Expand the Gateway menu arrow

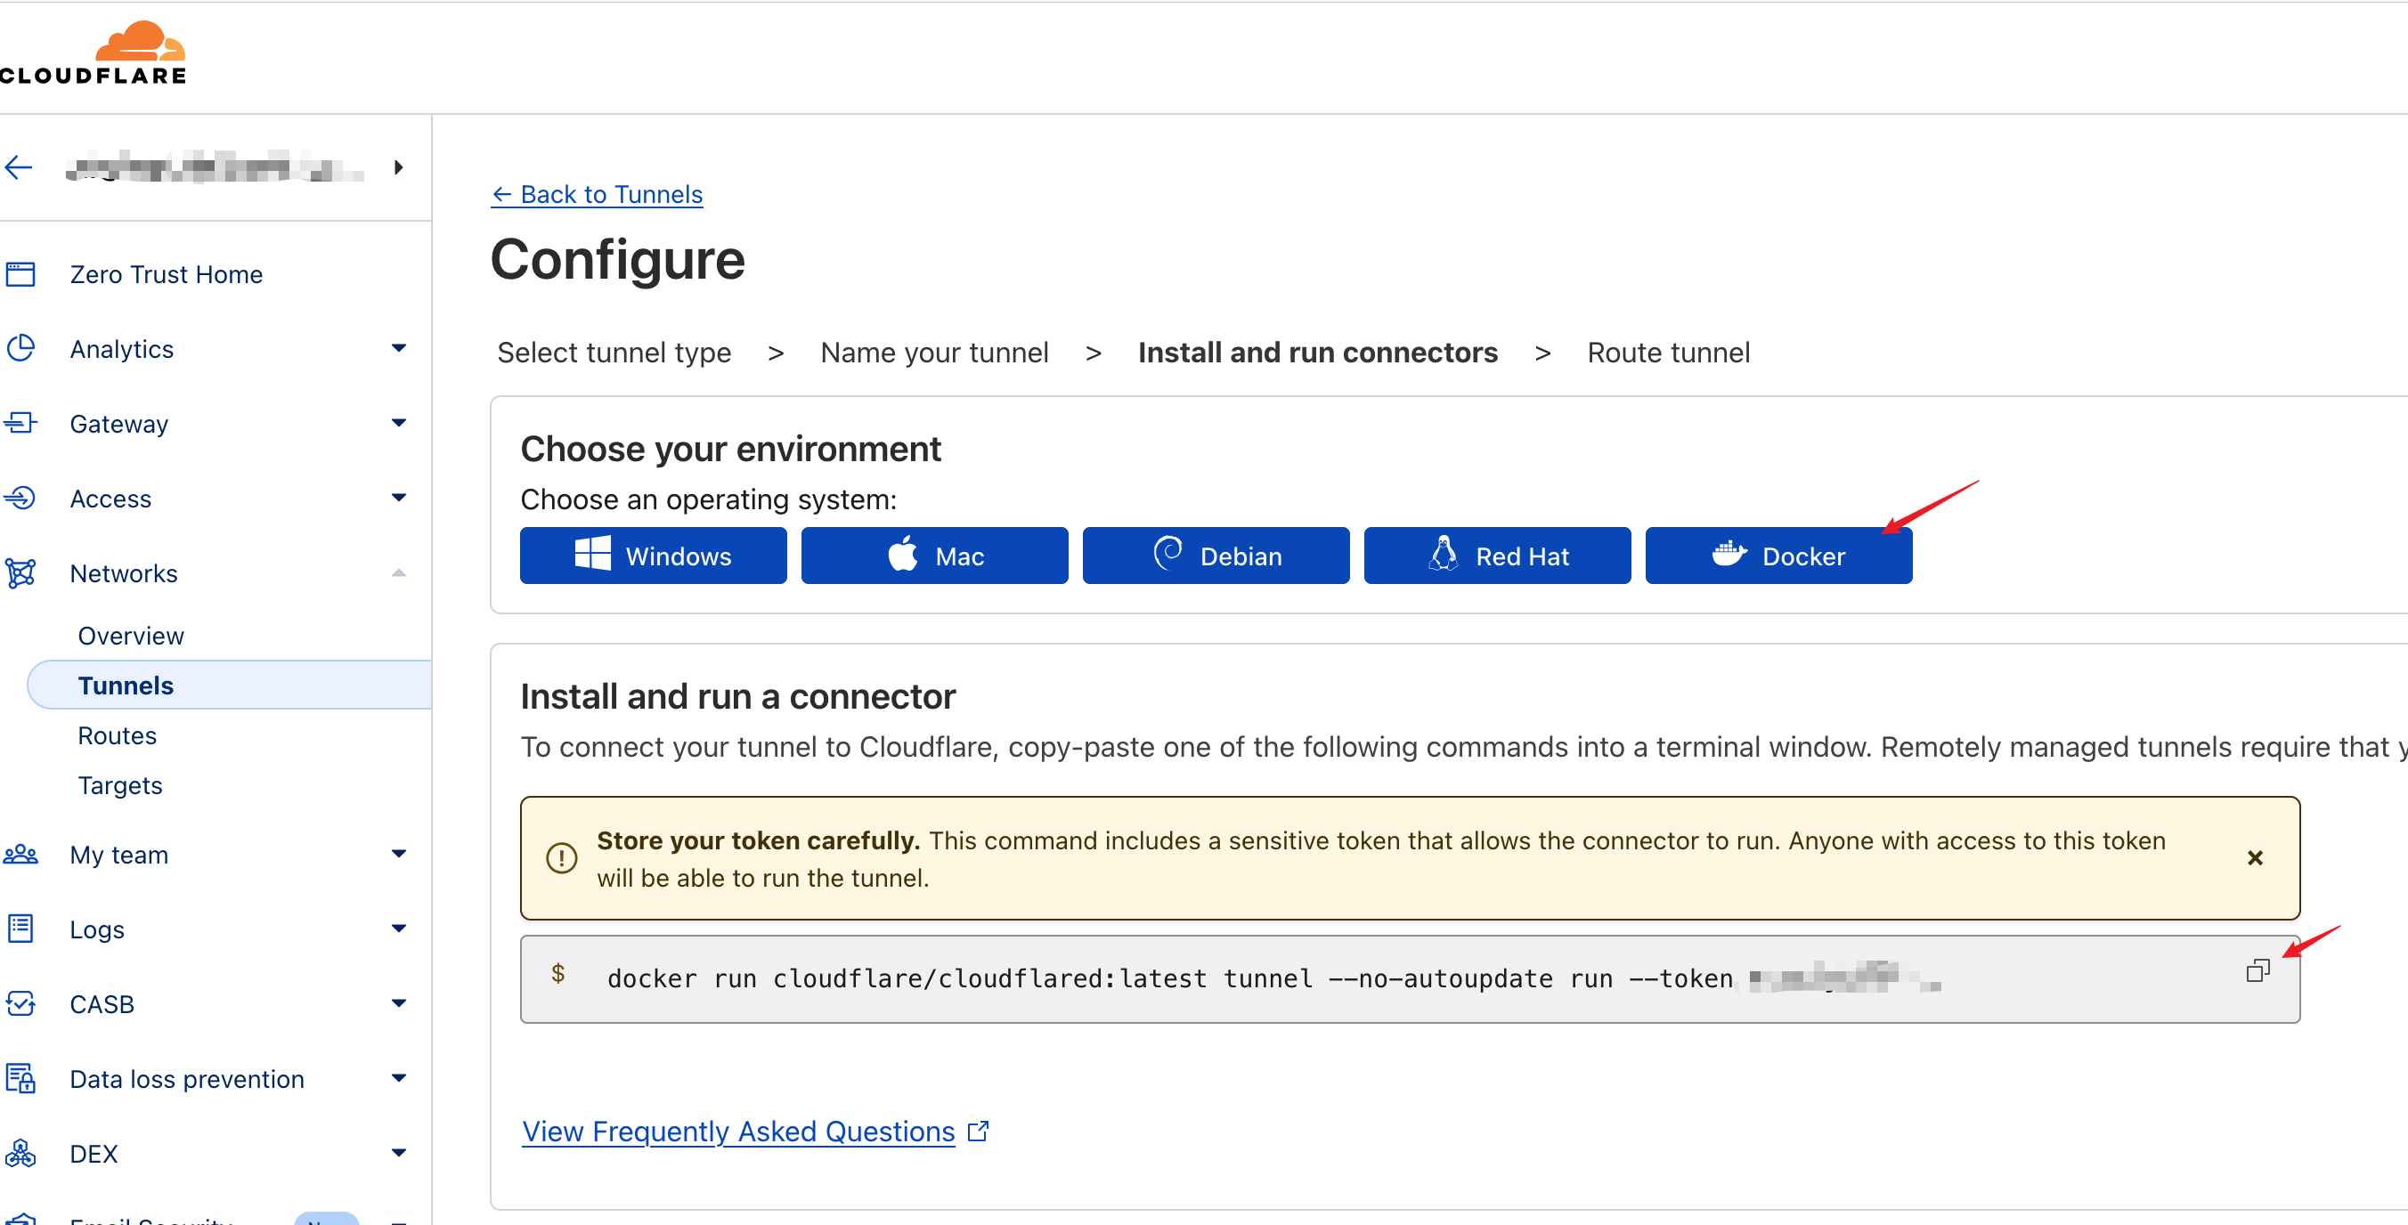pos(399,423)
